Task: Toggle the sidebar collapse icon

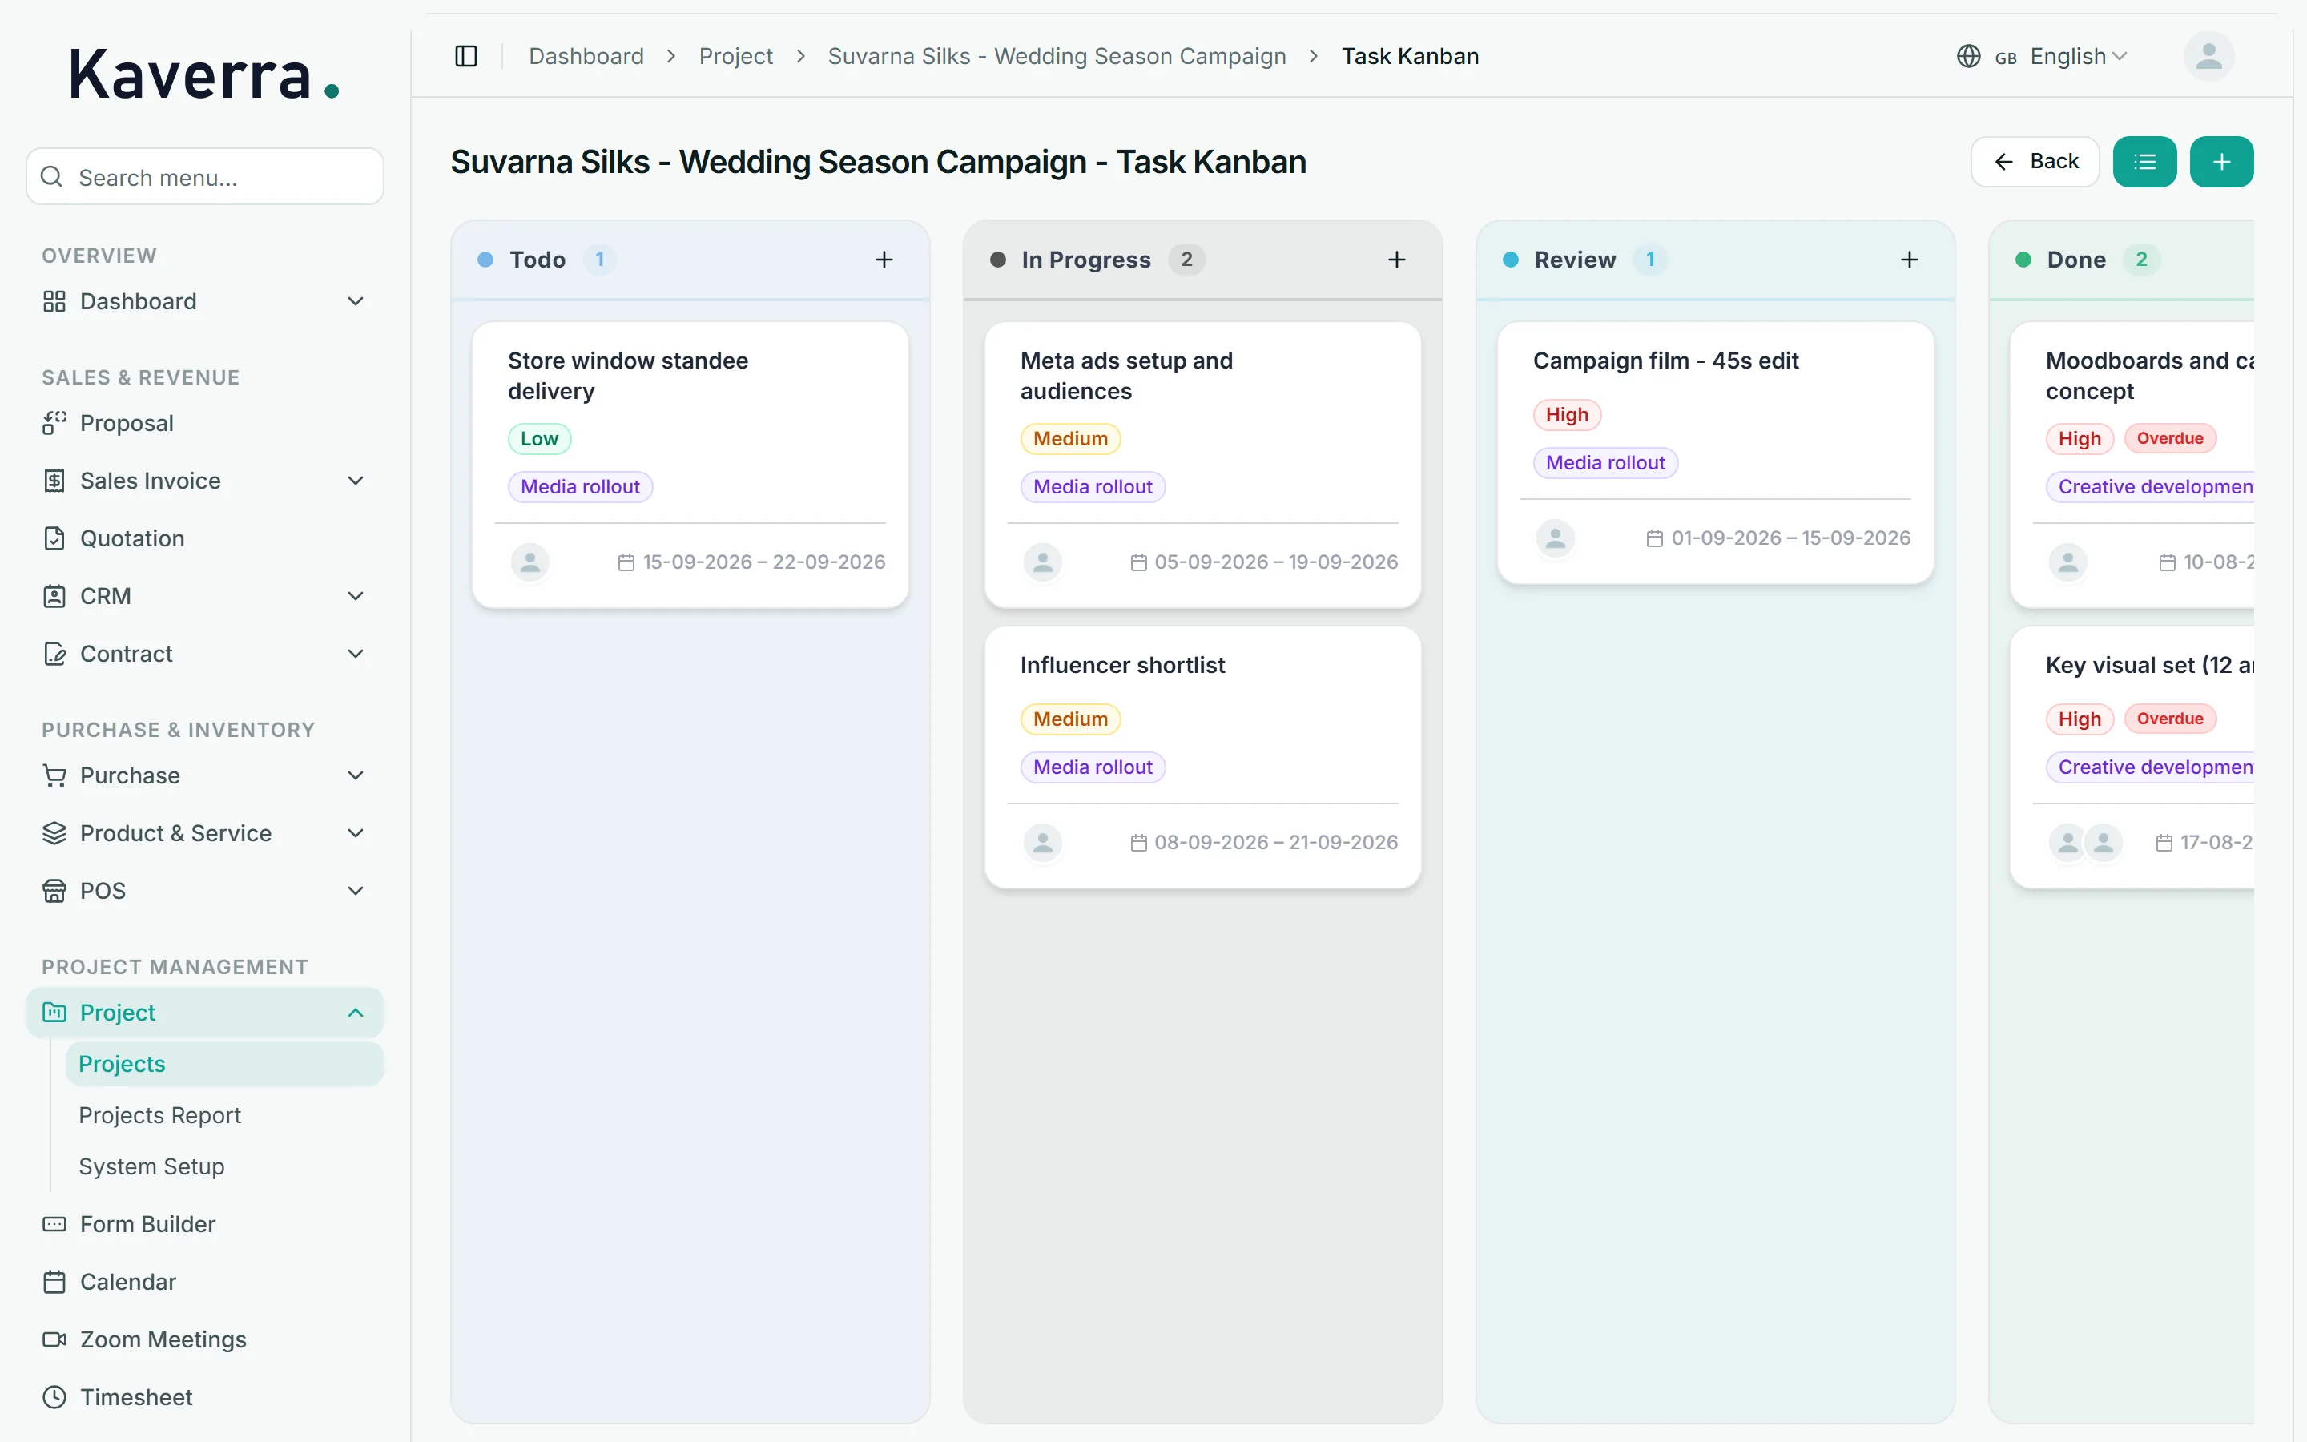Action: (466, 56)
